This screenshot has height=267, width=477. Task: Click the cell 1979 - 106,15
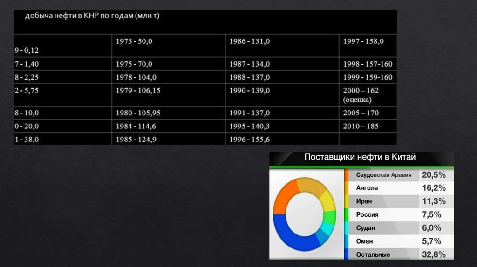coord(138,91)
